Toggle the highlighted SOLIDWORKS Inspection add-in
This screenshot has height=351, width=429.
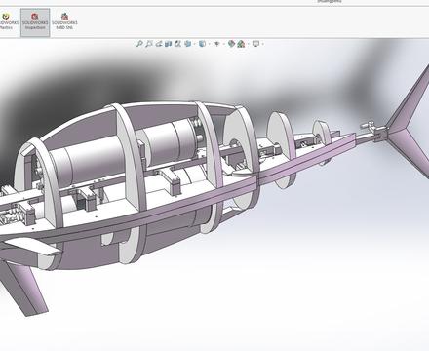coord(35,22)
